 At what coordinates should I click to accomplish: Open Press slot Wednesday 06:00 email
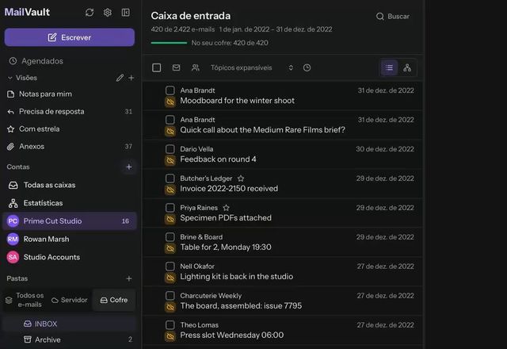(x=283, y=330)
